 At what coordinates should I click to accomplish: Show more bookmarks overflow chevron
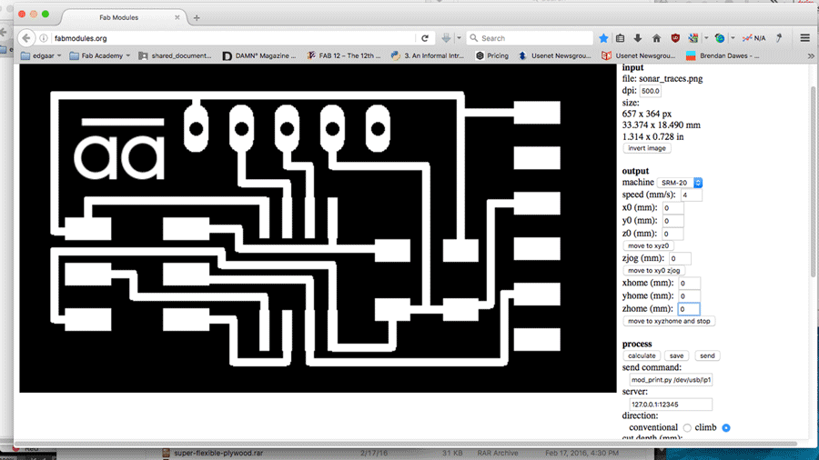tap(811, 55)
